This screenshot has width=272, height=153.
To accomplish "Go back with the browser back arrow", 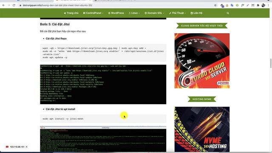I will [4, 5].
